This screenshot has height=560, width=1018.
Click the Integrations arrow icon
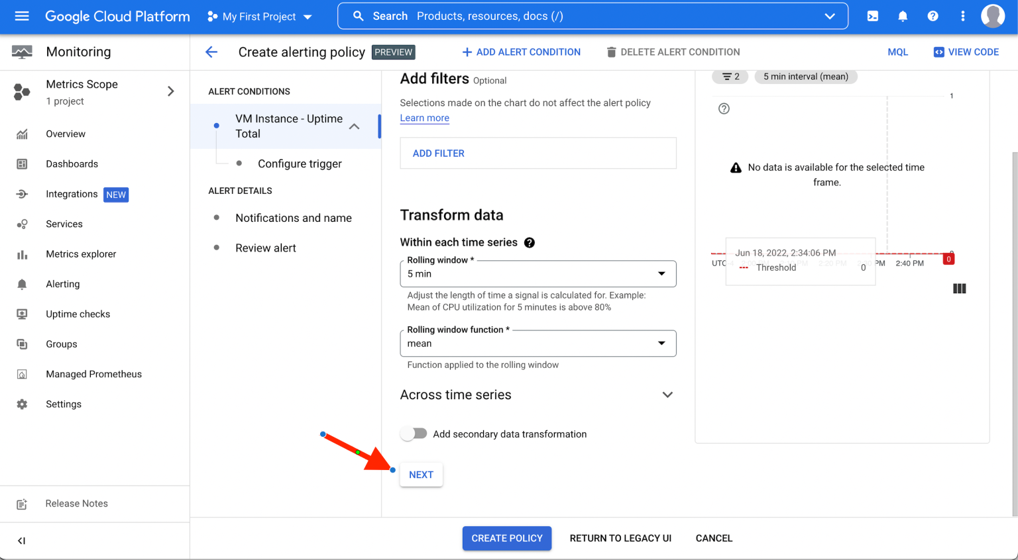coord(22,194)
